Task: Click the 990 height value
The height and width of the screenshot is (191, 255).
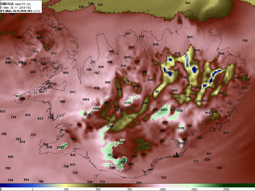Action: pos(108,83)
